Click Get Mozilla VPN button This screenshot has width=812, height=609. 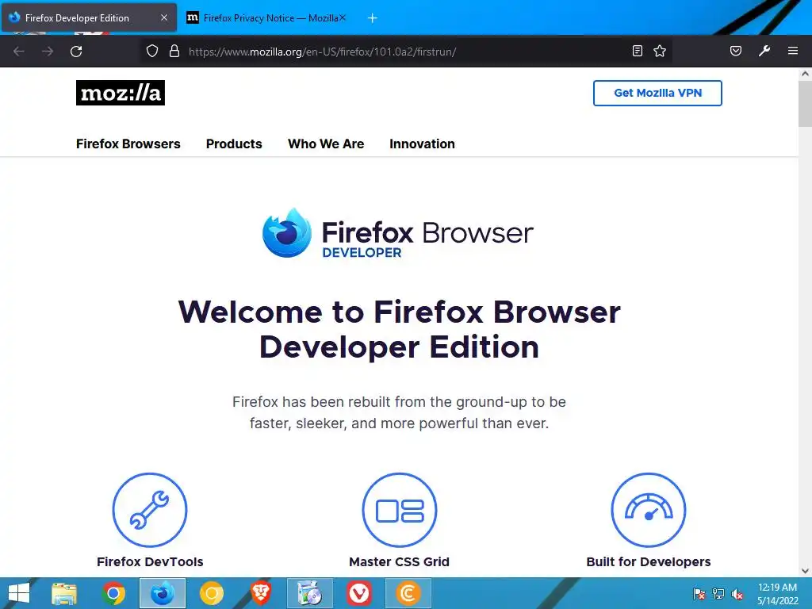coord(657,94)
